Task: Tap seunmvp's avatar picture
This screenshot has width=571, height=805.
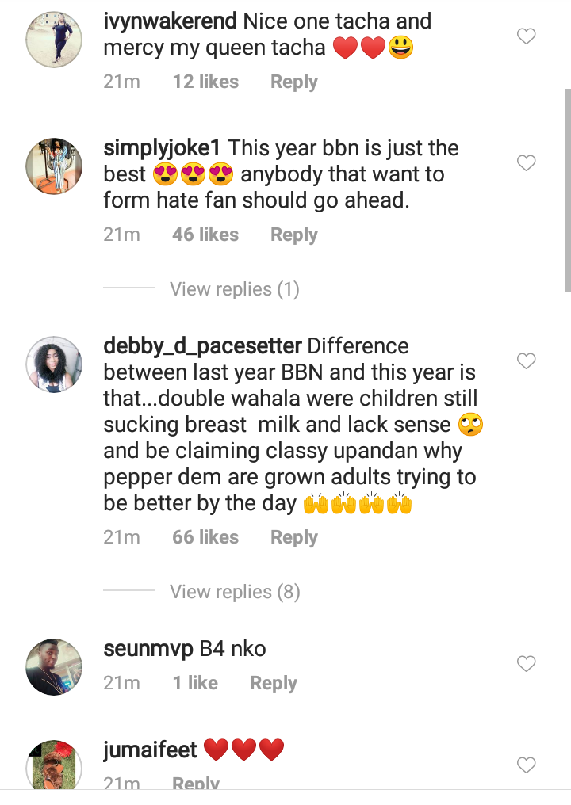Action: coord(54,666)
